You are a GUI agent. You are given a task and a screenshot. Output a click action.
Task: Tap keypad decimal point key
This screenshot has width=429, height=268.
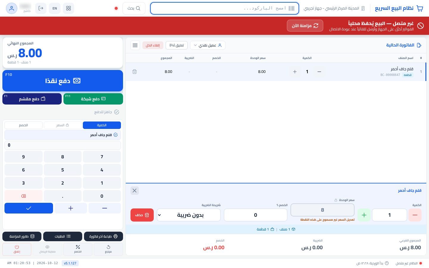click(x=63, y=196)
